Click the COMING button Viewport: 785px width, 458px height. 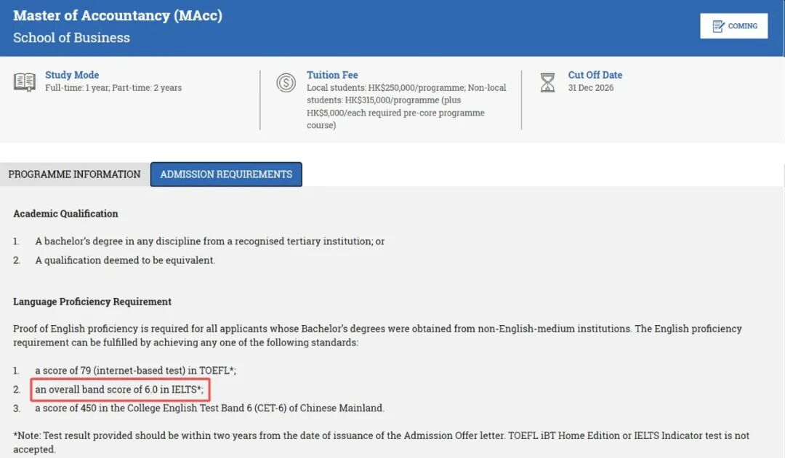tap(734, 26)
